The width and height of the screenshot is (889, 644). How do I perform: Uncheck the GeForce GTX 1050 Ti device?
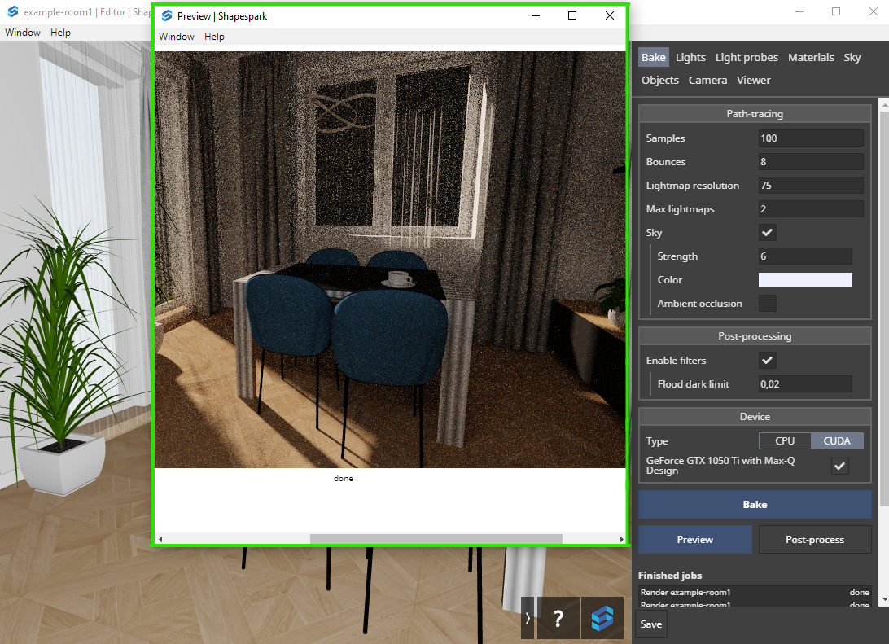pyautogui.click(x=840, y=466)
